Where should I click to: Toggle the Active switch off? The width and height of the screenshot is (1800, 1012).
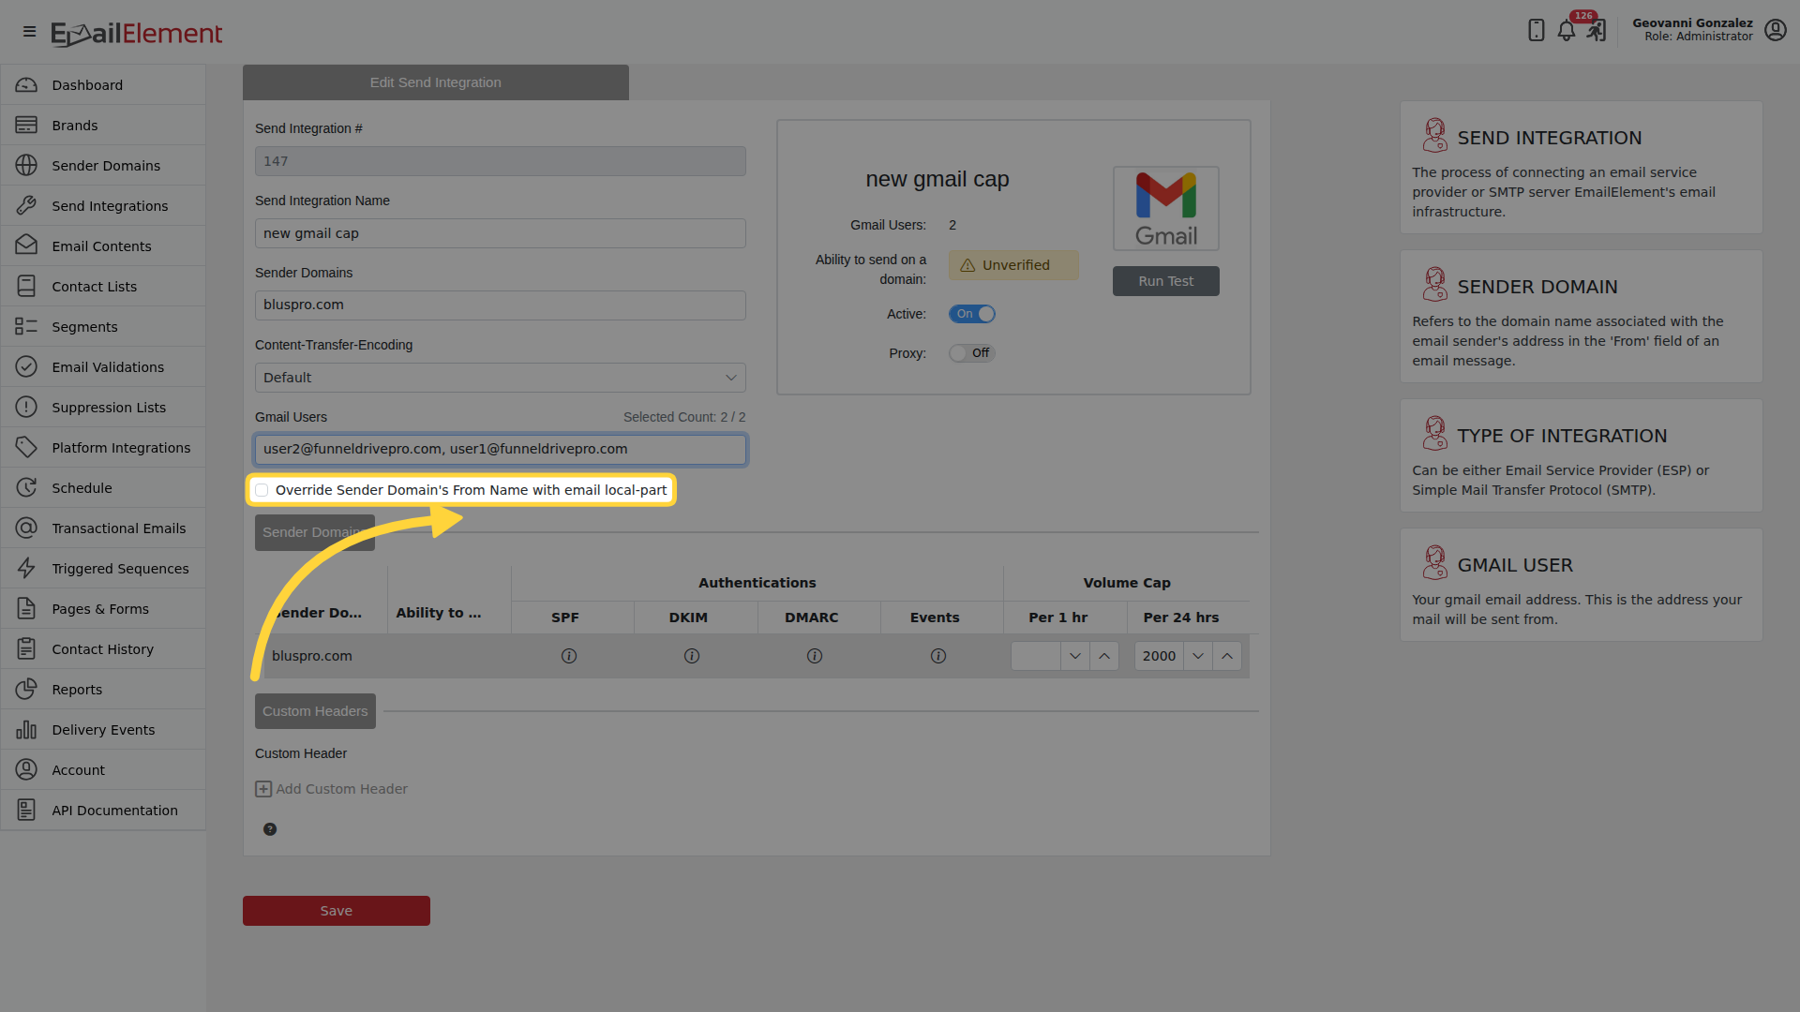(x=971, y=314)
